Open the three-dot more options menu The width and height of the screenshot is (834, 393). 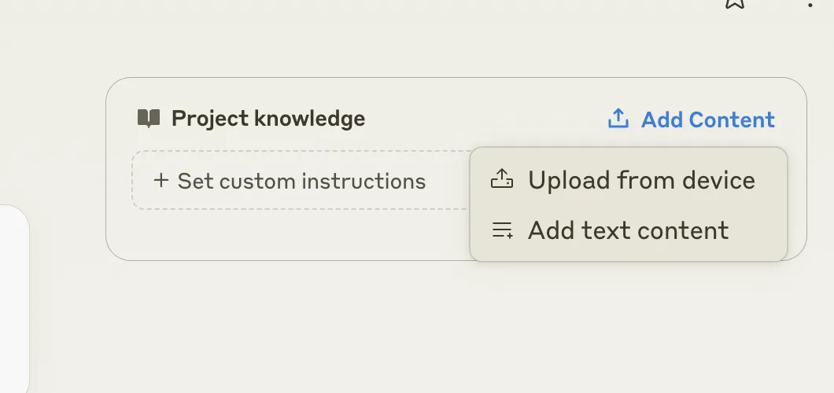tap(810, 4)
